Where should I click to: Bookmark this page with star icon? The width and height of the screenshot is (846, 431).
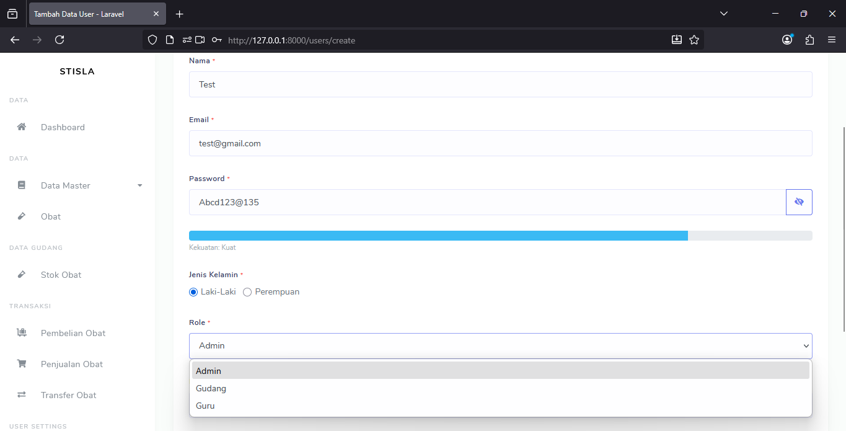point(694,40)
